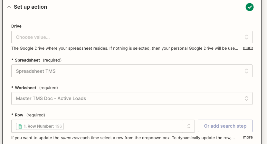Image resolution: width=267 pixels, height=144 pixels.
Task: Click the up-down arrows in the Spreadsheet field
Action: [x=246, y=71]
